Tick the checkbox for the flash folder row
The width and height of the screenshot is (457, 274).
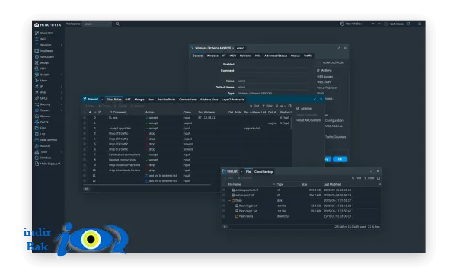pos(224,200)
